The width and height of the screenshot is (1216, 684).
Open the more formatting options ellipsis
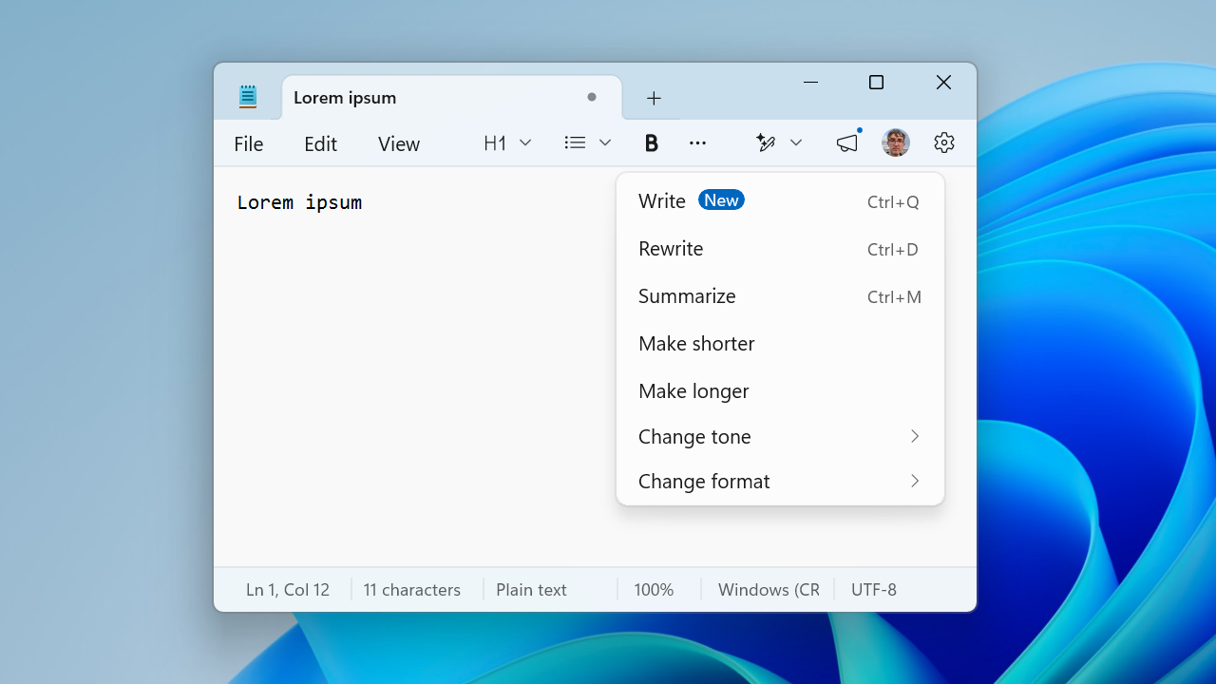click(697, 143)
